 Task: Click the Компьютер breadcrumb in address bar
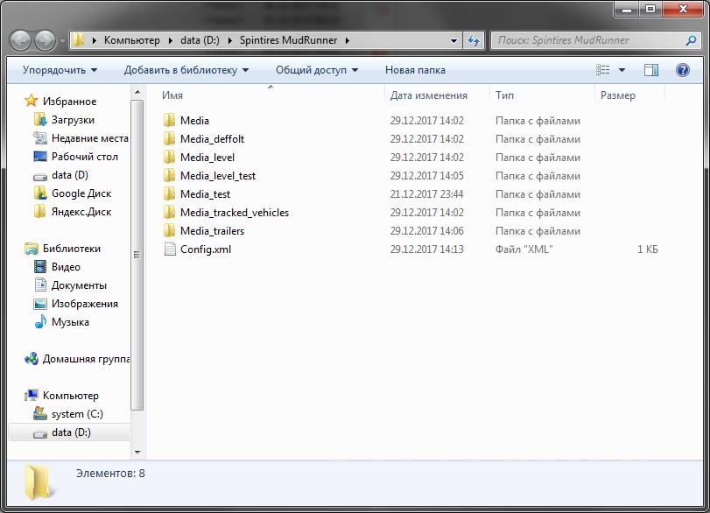pos(131,40)
